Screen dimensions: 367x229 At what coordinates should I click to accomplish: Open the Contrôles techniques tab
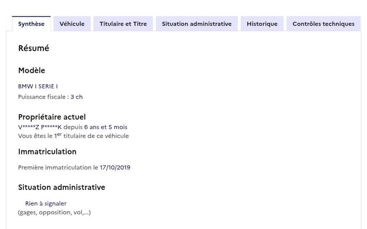pyautogui.click(x=323, y=24)
